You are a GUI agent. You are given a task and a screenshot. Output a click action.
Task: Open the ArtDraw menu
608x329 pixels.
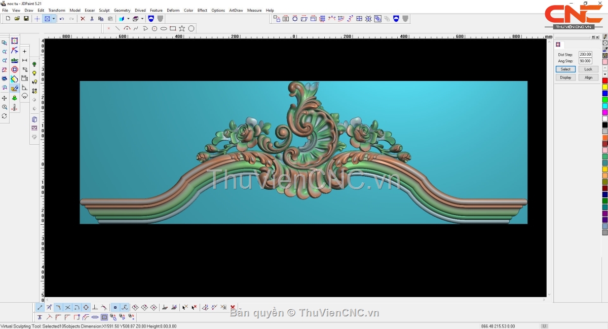(x=236, y=10)
